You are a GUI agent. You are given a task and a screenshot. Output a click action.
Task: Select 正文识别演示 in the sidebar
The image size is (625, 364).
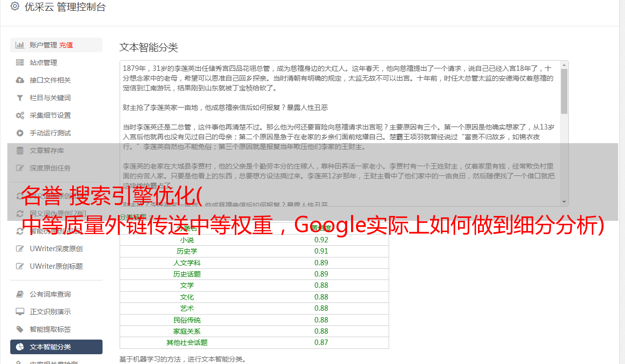point(56,312)
